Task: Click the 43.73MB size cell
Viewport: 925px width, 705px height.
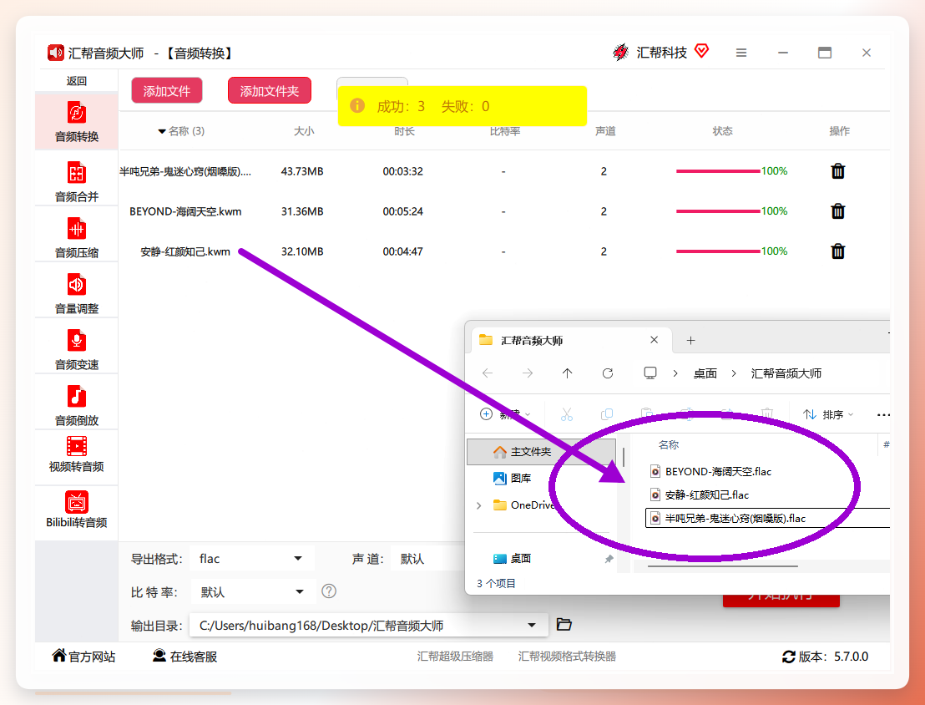Action: point(302,171)
